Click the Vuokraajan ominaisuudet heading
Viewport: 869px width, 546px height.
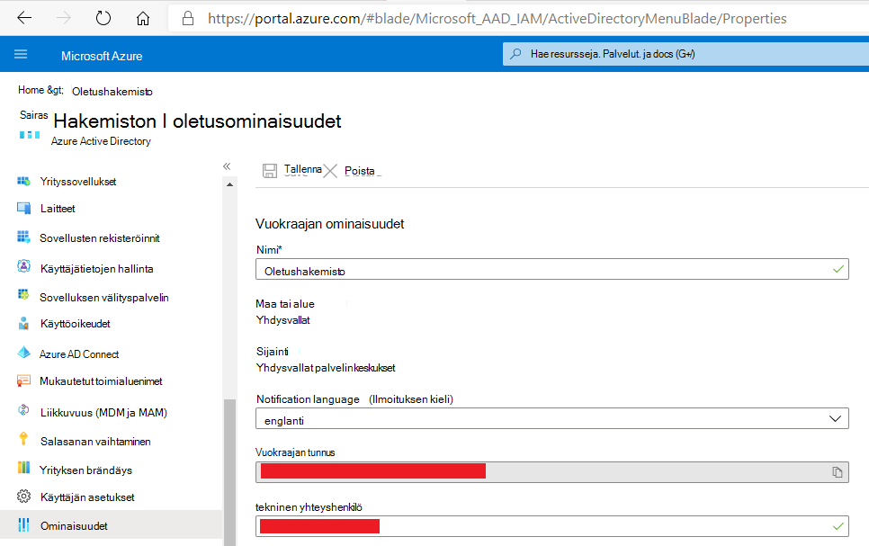click(x=330, y=224)
